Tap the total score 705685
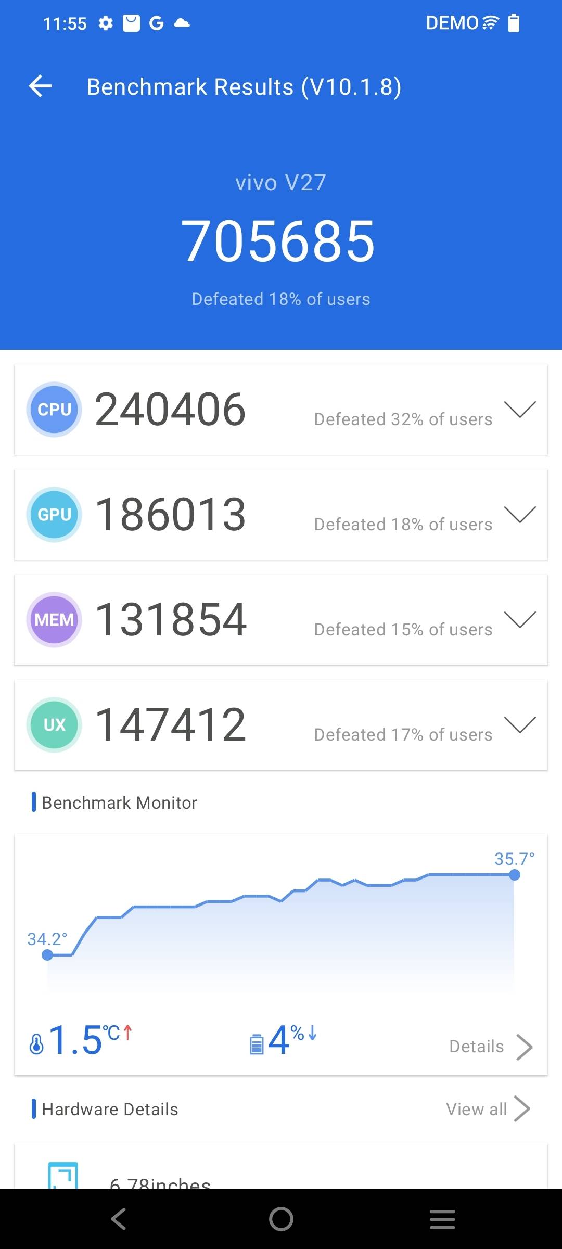Screen dimensions: 562x1249 [x=278, y=241]
